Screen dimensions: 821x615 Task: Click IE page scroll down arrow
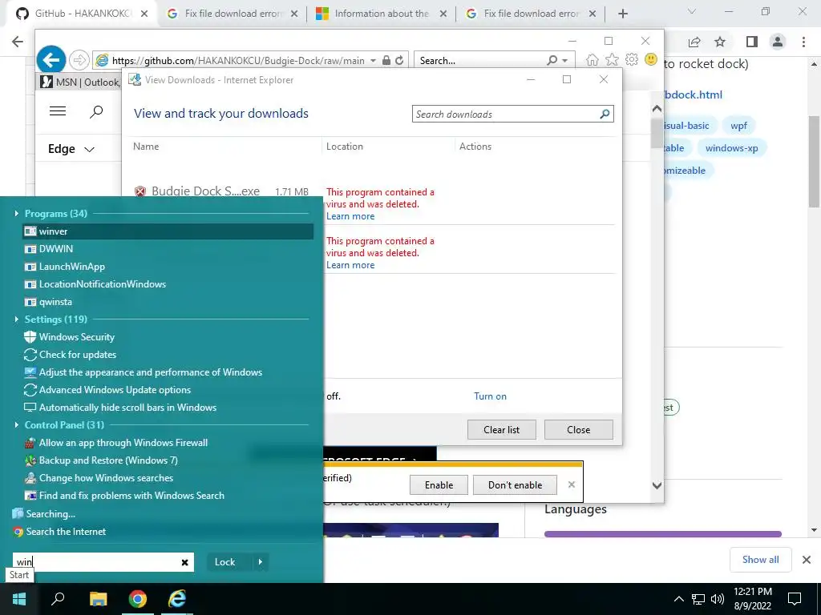pos(657,485)
